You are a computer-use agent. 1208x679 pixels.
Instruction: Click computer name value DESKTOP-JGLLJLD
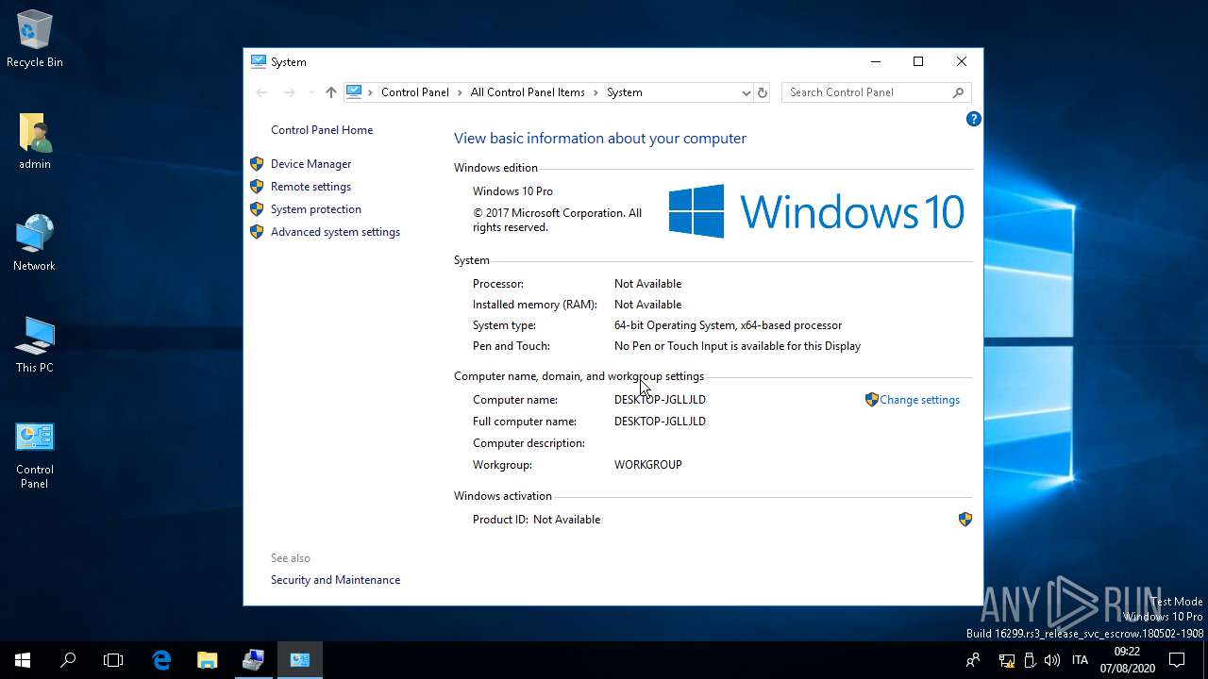pos(660,400)
